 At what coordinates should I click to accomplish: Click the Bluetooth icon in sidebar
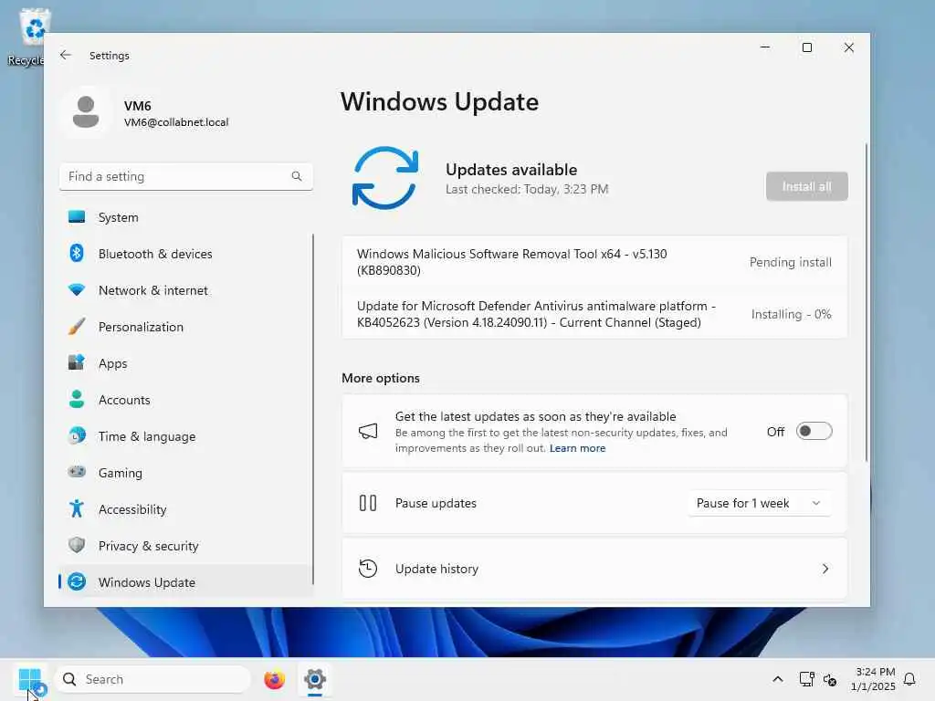[x=77, y=254]
